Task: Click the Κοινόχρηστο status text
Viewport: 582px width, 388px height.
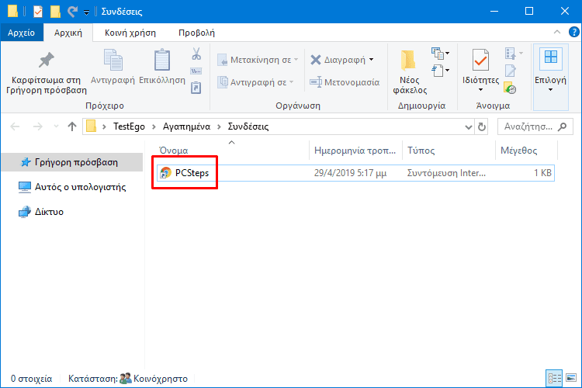Action: [161, 379]
